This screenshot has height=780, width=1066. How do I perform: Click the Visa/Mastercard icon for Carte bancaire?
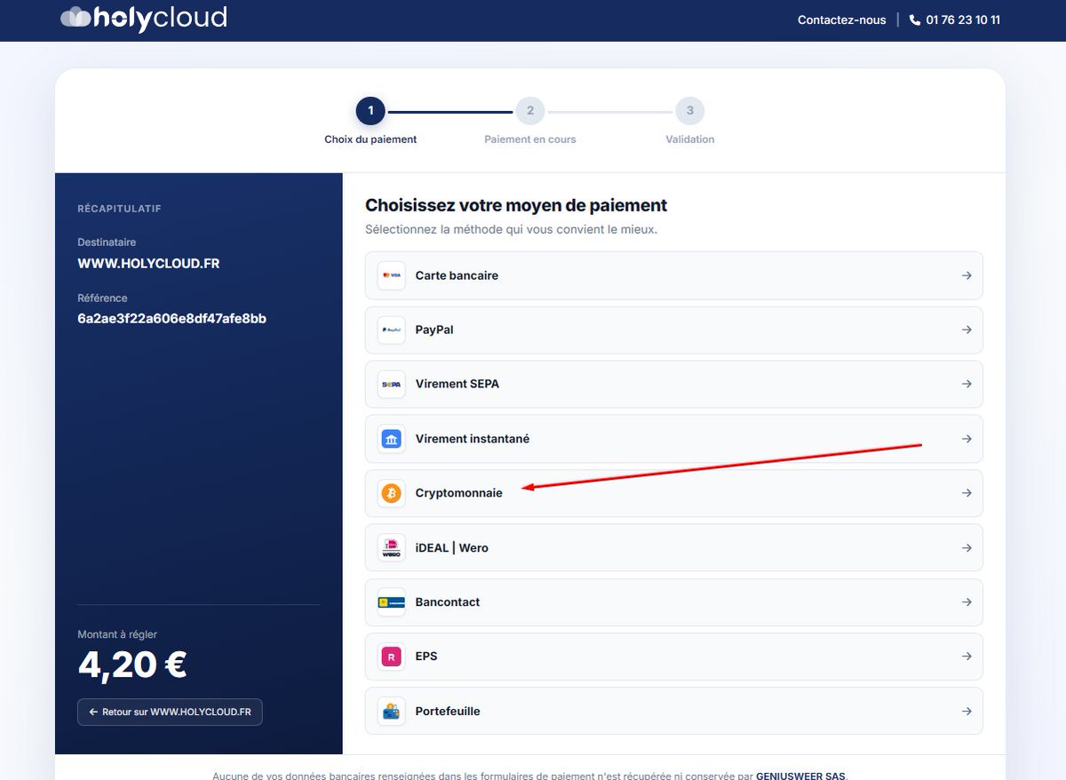(392, 275)
